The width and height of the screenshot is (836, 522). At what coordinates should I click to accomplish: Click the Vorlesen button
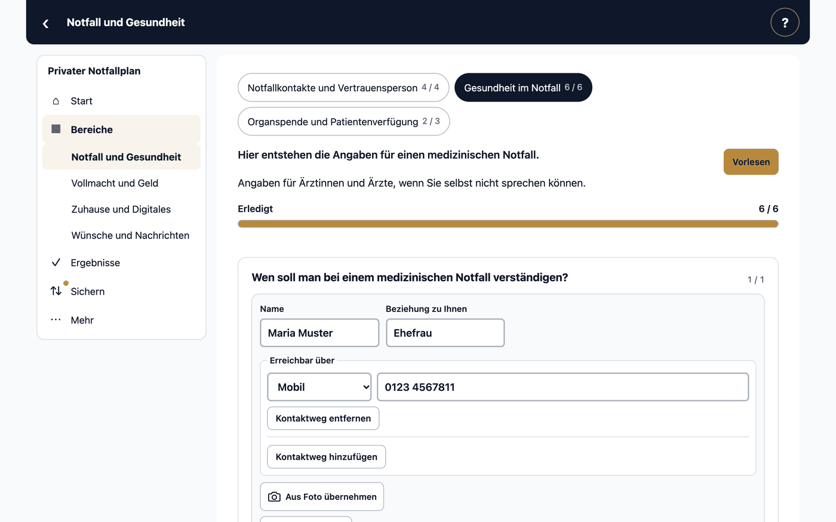pos(751,162)
